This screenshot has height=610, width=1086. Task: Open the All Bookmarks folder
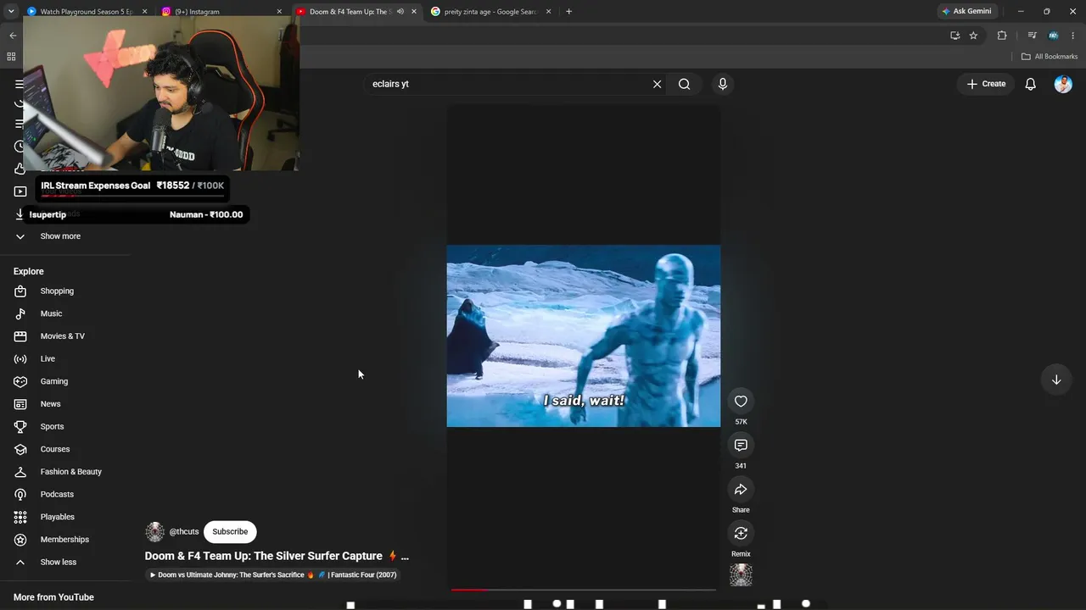click(x=1050, y=57)
